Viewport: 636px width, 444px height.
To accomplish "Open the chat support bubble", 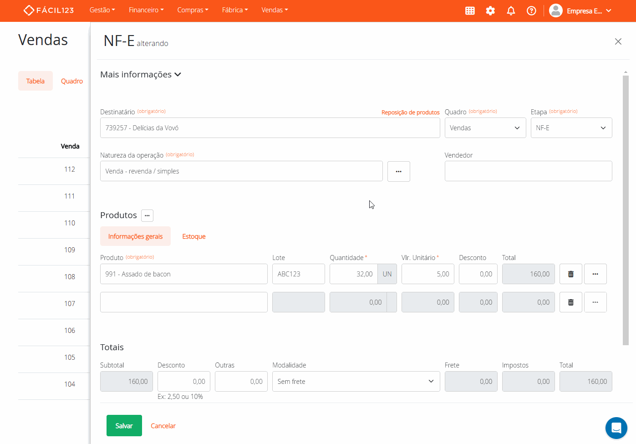I will pyautogui.click(x=616, y=428).
